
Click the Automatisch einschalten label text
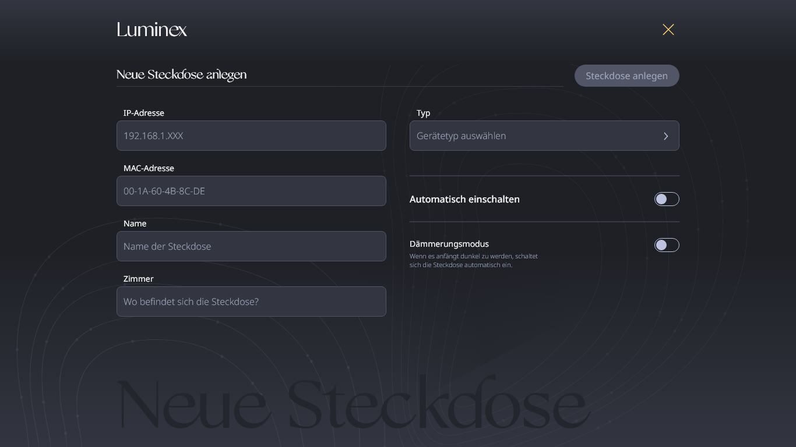464,199
